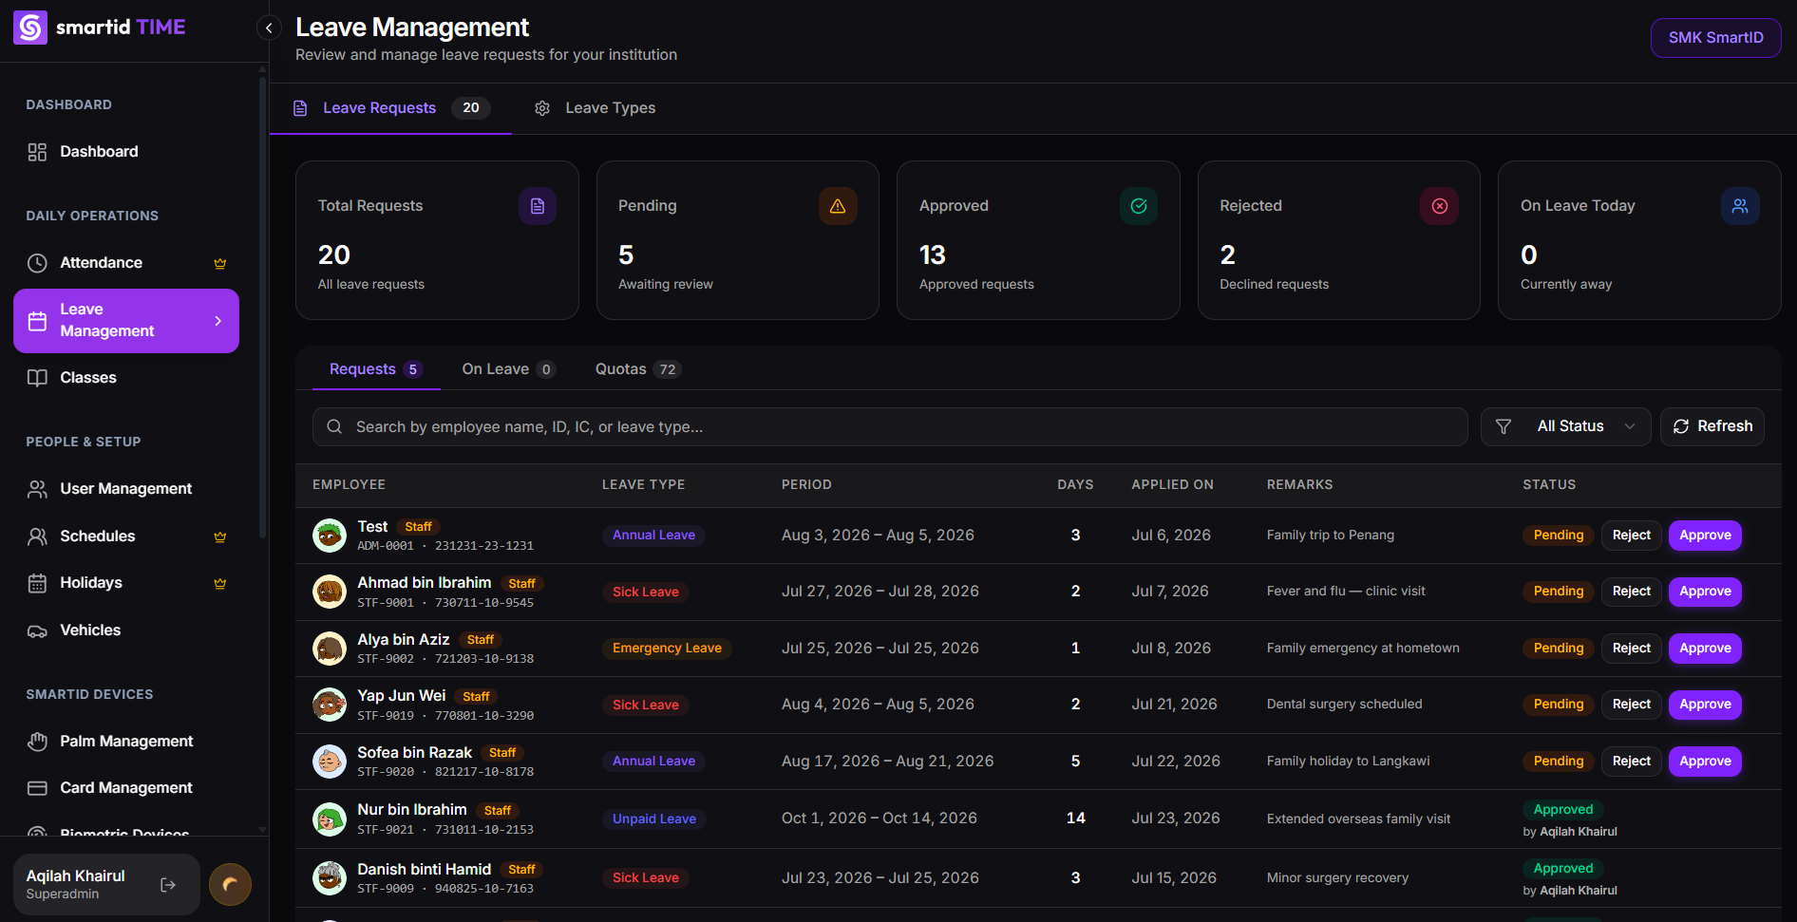Click avatar of Ahmad bin Ibrahim

pyautogui.click(x=330, y=592)
